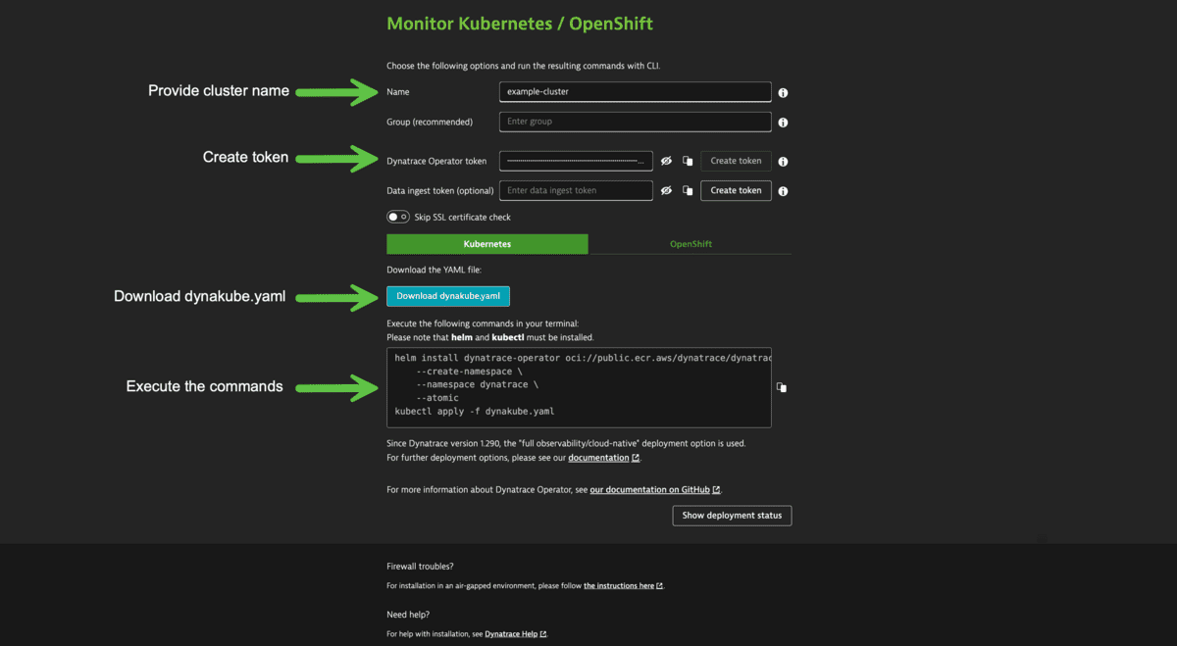Click info icon next to Dynatrace Operator token
The height and width of the screenshot is (646, 1177).
(x=782, y=161)
